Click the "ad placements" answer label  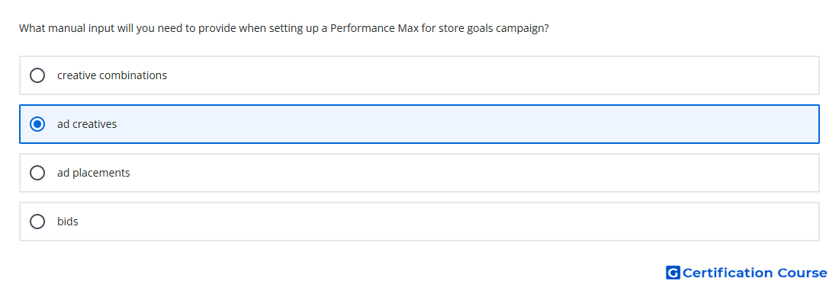(94, 173)
